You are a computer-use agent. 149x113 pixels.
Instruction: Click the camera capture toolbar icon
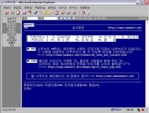24,13
